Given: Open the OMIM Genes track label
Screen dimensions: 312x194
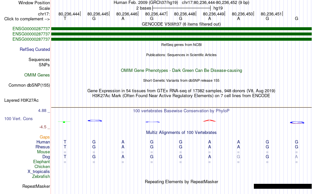Looking at the screenshot, I should (37, 75).
